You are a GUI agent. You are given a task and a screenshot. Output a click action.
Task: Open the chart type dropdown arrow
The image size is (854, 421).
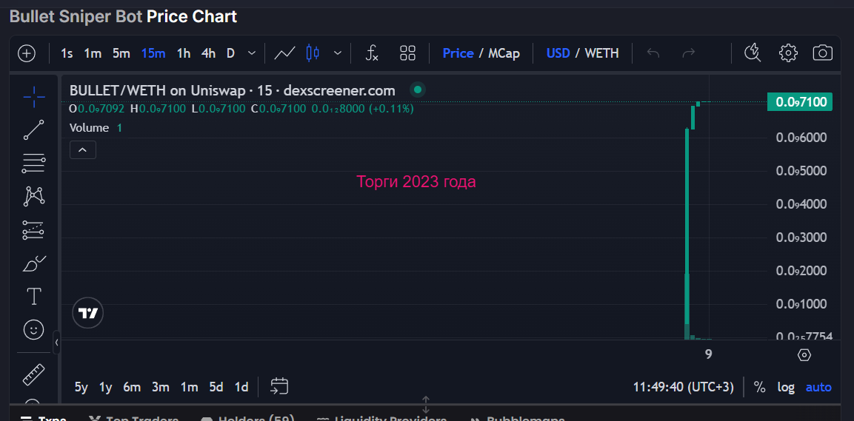tap(338, 53)
